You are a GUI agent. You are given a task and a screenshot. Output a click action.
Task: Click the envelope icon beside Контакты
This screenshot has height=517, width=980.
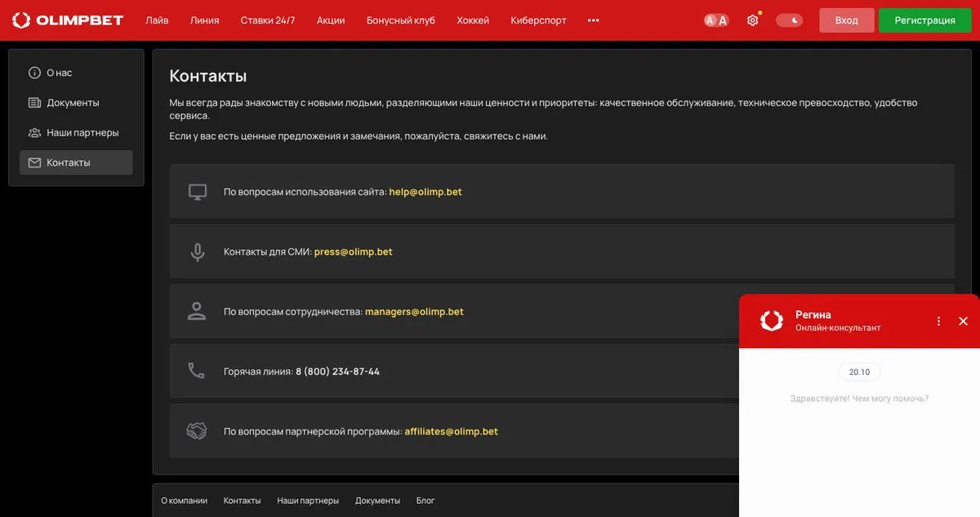34,163
